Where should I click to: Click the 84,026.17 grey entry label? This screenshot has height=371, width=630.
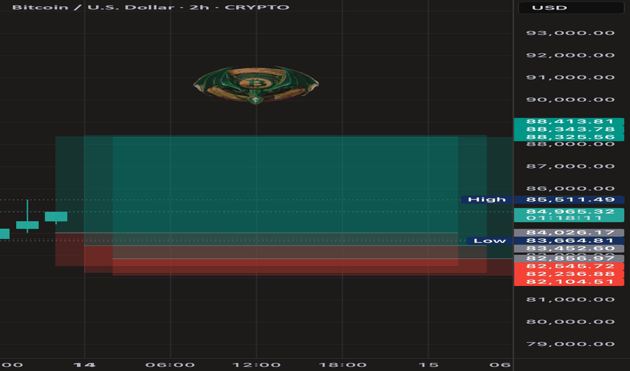[569, 232]
